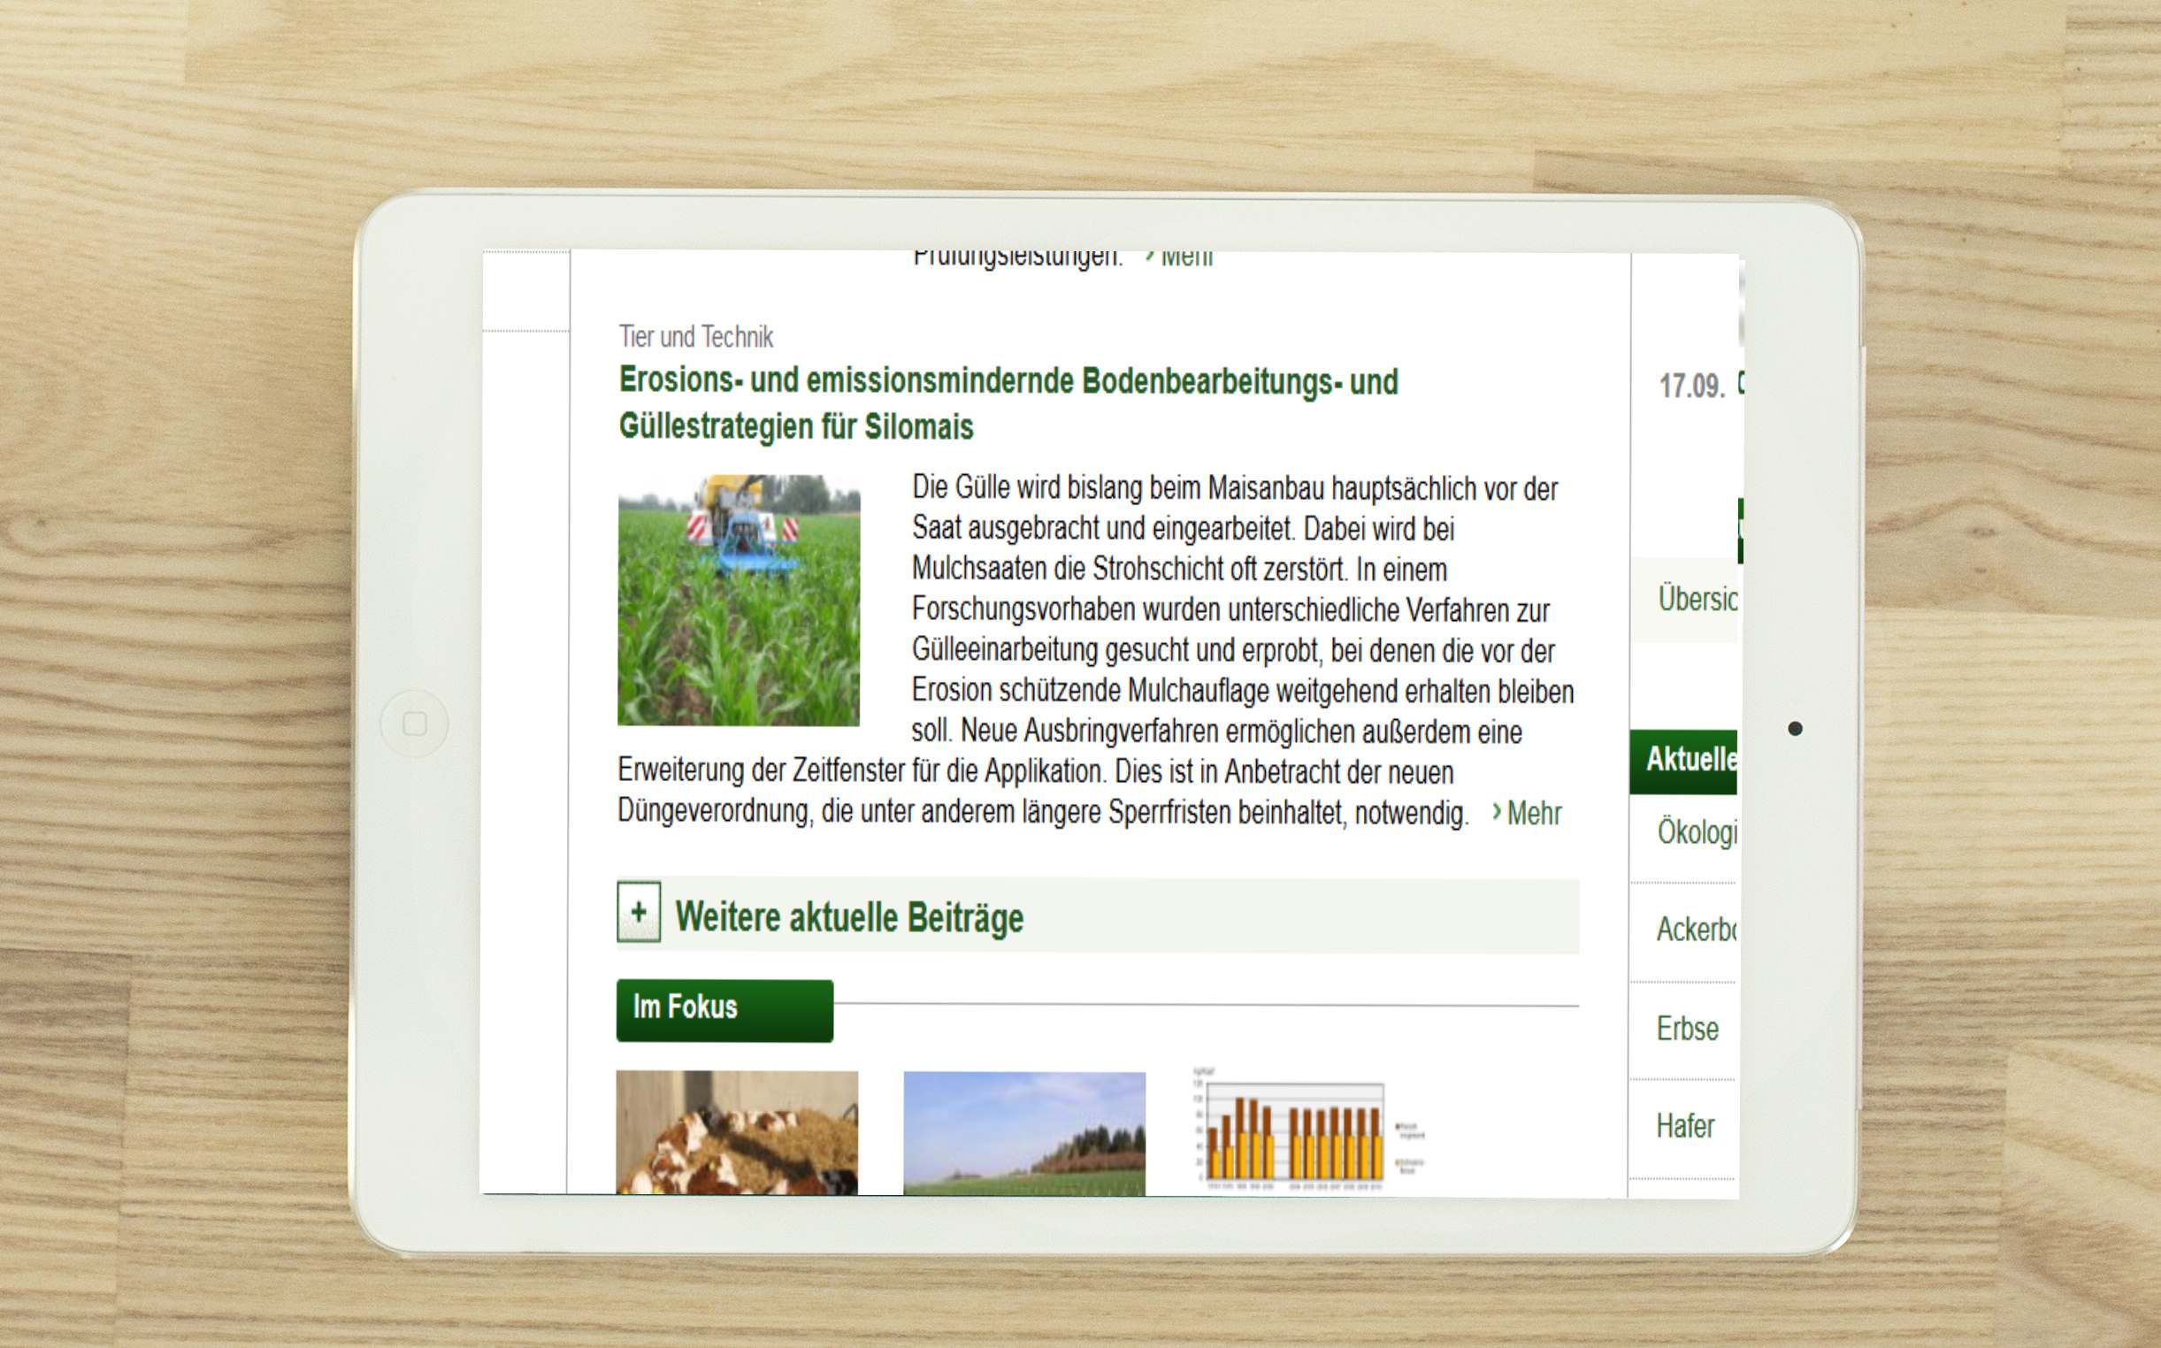The image size is (2161, 1348).
Task: Click 'Mehr' link after the Düngeverordnung paragraph
Action: click(x=1532, y=813)
